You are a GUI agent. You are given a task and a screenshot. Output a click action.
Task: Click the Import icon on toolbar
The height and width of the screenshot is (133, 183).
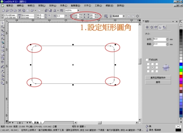coord(46,10)
